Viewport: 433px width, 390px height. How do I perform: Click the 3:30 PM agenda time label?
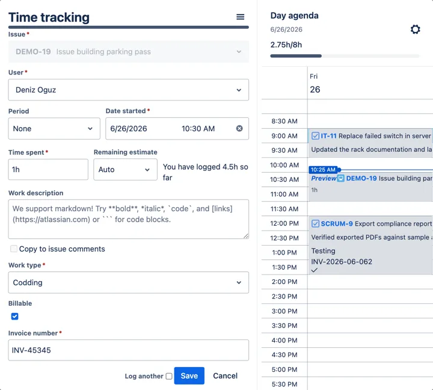pyautogui.click(x=284, y=326)
